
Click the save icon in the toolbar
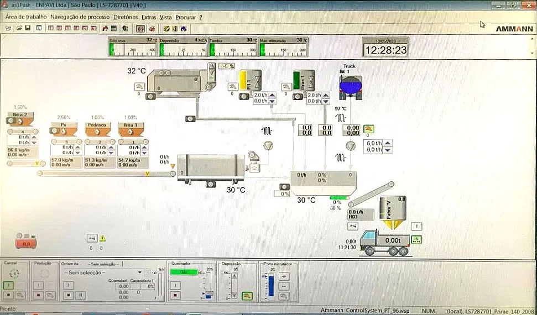click(27, 28)
